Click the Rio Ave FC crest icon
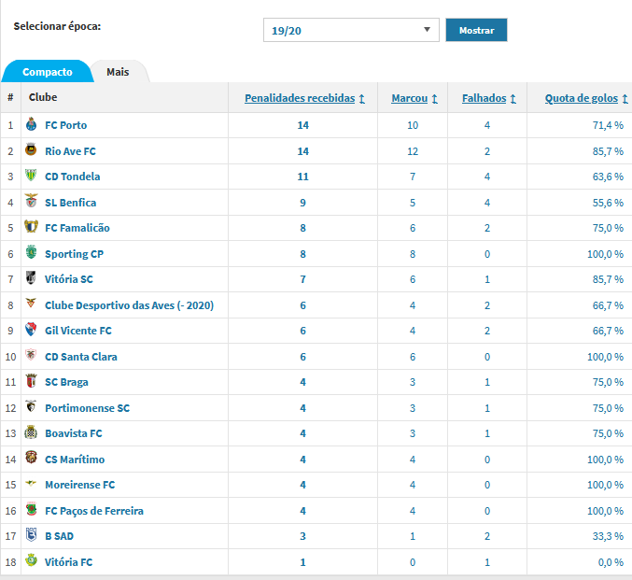 (x=31, y=149)
